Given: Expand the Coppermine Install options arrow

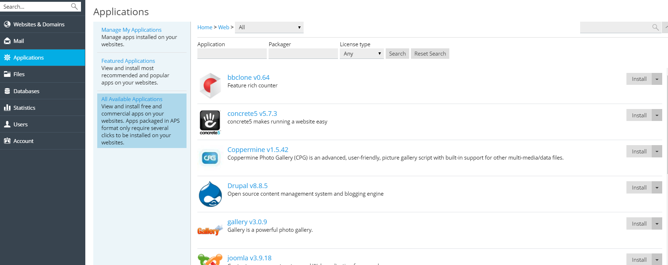Looking at the screenshot, I should (657, 151).
